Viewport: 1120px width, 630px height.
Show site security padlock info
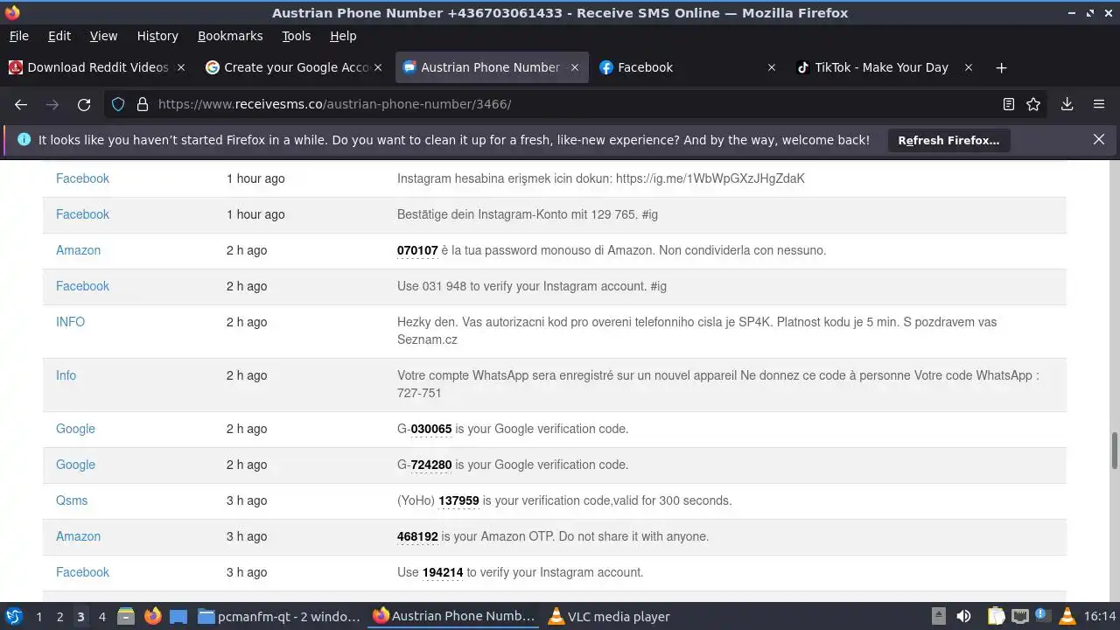pyautogui.click(x=143, y=104)
